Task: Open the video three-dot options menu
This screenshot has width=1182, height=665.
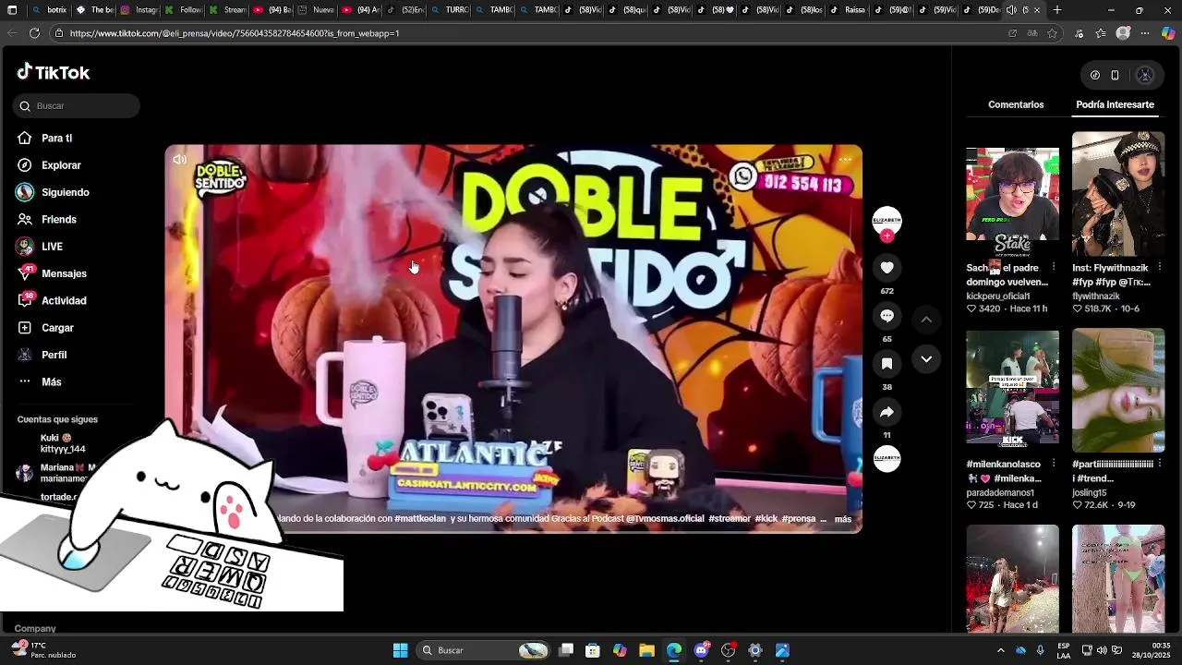Action: click(845, 159)
